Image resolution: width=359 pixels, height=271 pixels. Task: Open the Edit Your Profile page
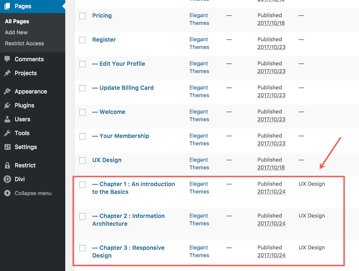(x=119, y=64)
